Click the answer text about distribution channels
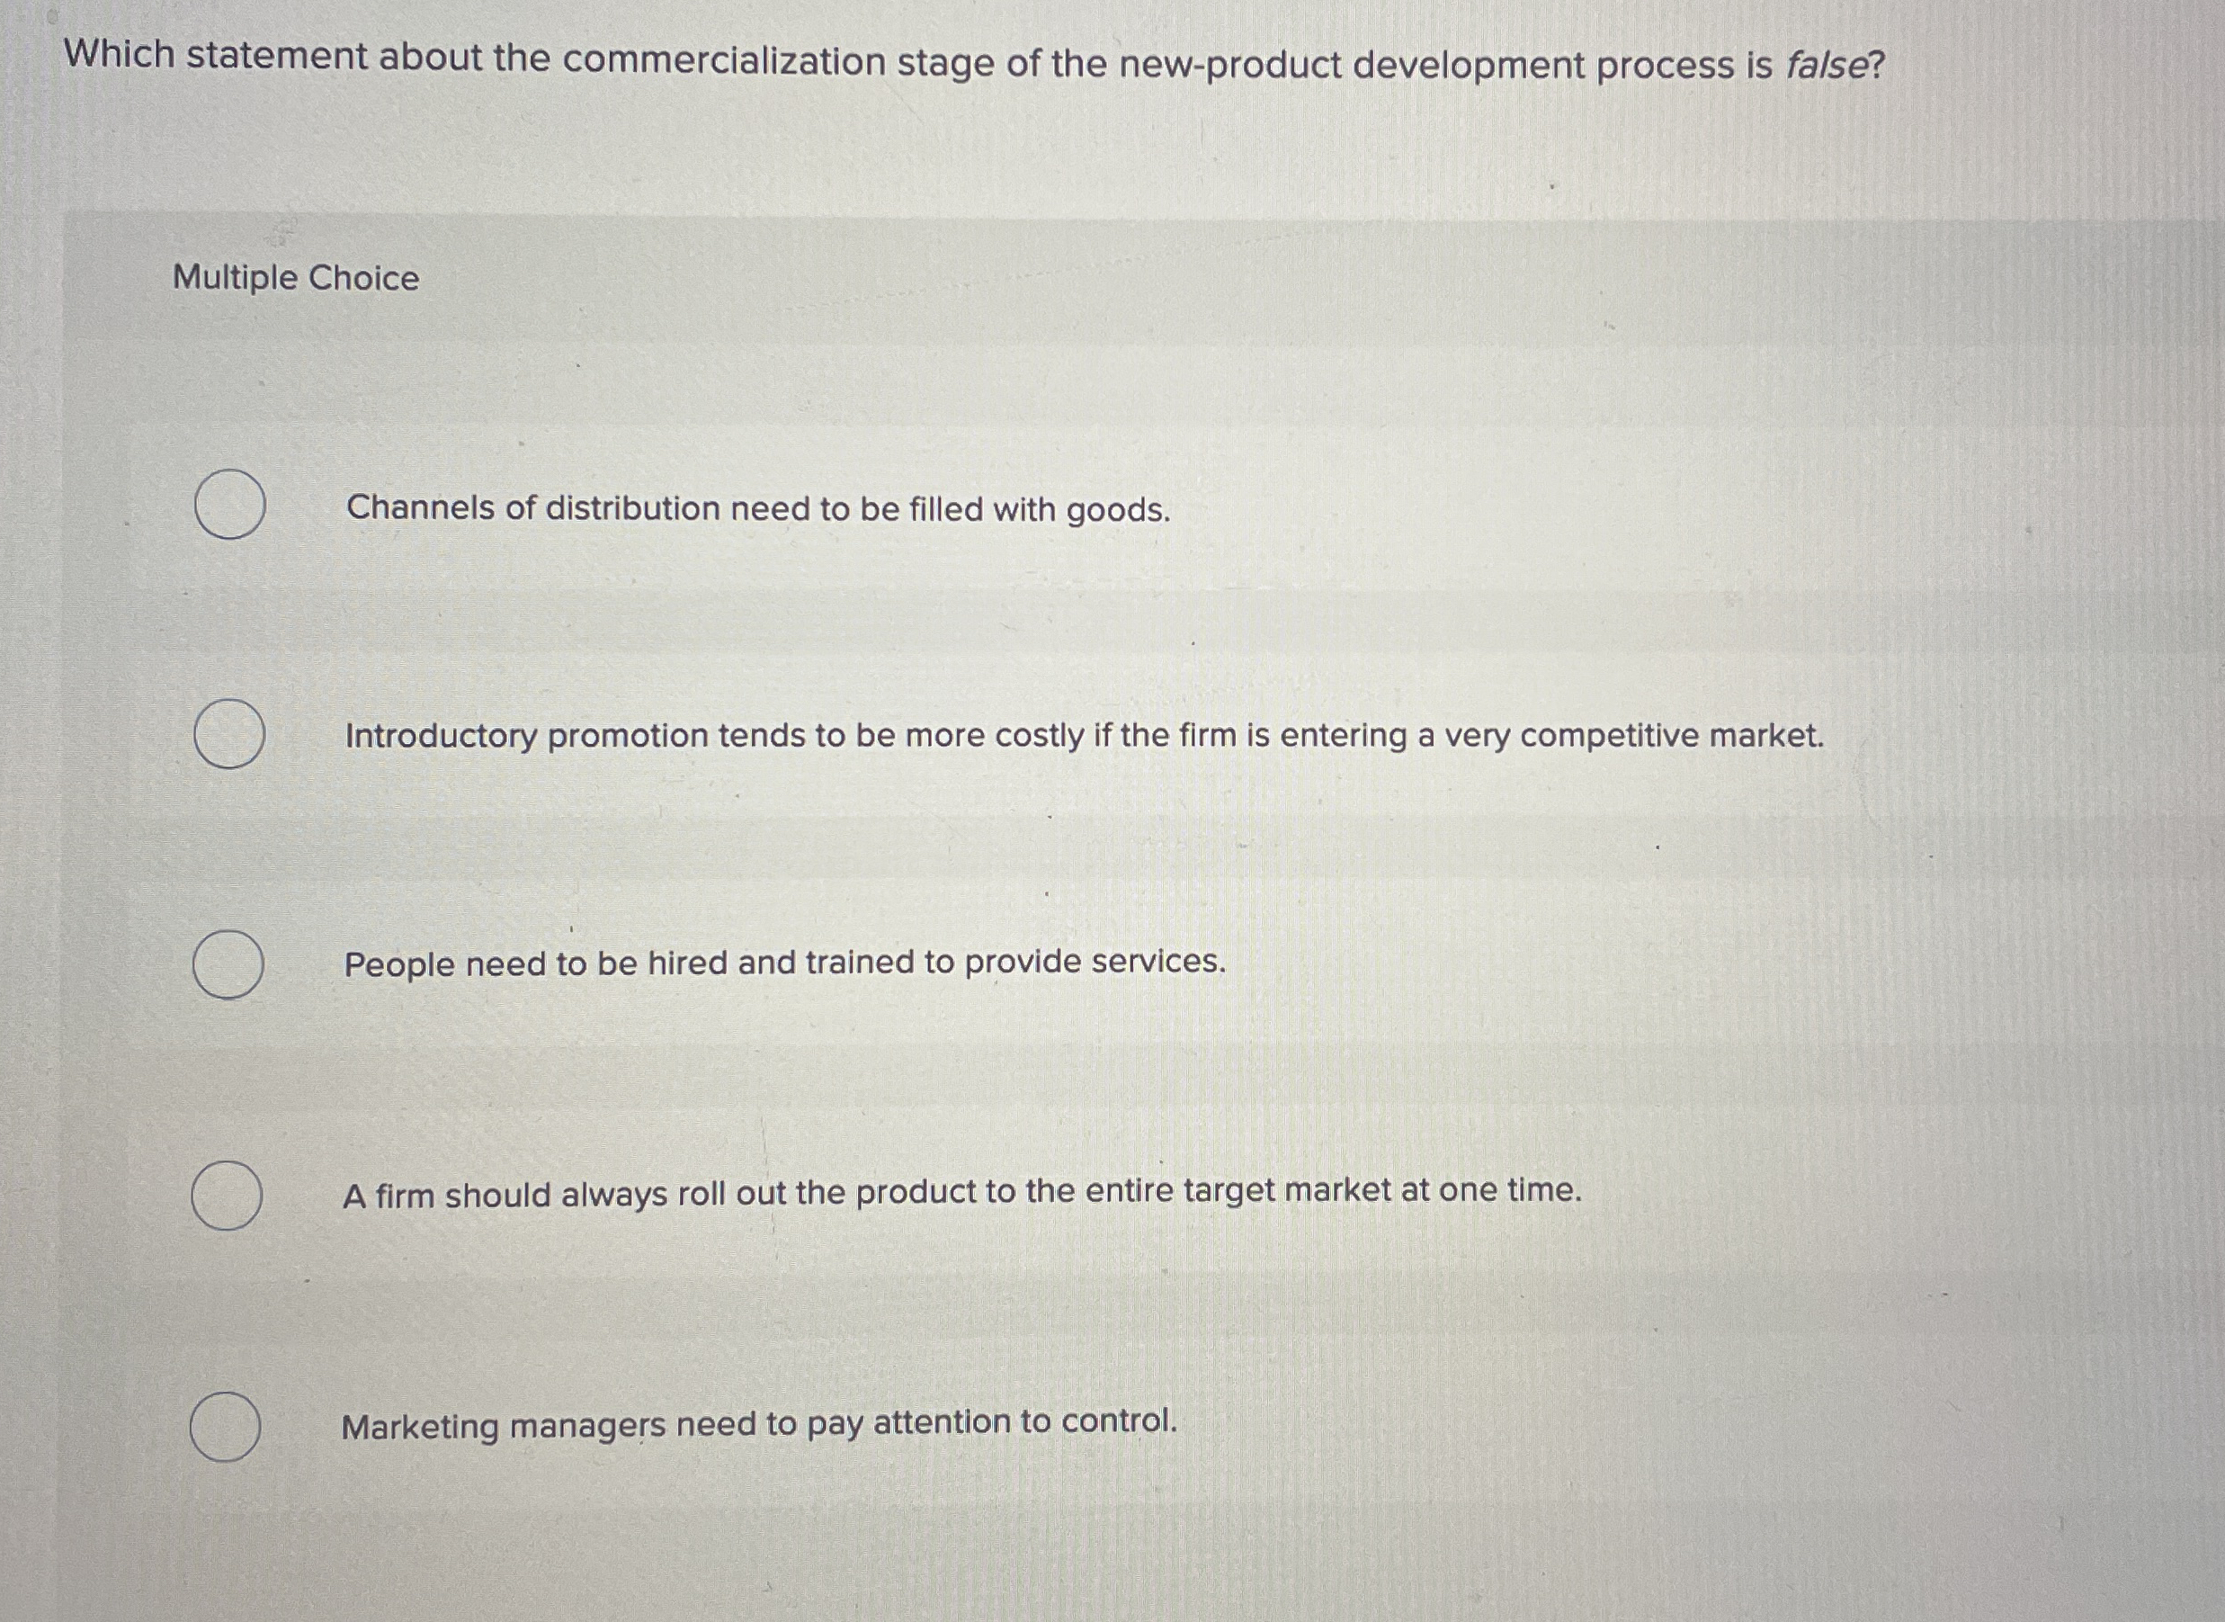Screen dimensions: 2225x1622 [755, 509]
